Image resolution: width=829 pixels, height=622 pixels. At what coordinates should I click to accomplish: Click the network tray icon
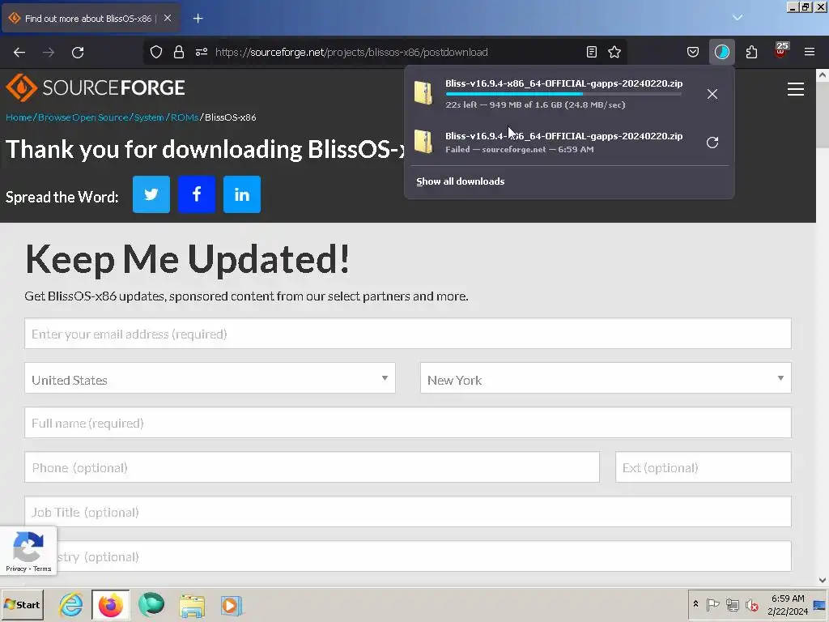(732, 604)
